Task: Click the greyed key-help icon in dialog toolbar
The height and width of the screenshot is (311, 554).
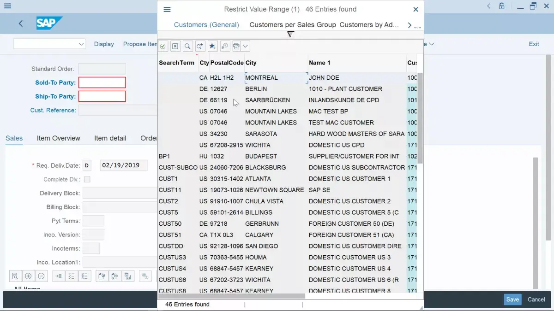Action: coord(225,46)
